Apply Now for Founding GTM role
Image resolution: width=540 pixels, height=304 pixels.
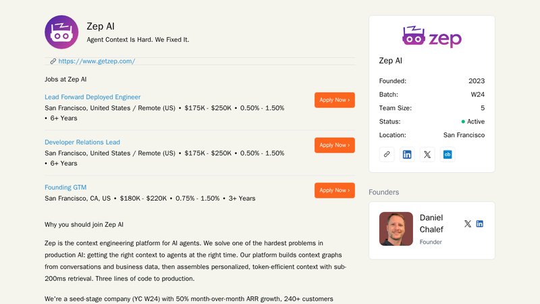pyautogui.click(x=334, y=191)
